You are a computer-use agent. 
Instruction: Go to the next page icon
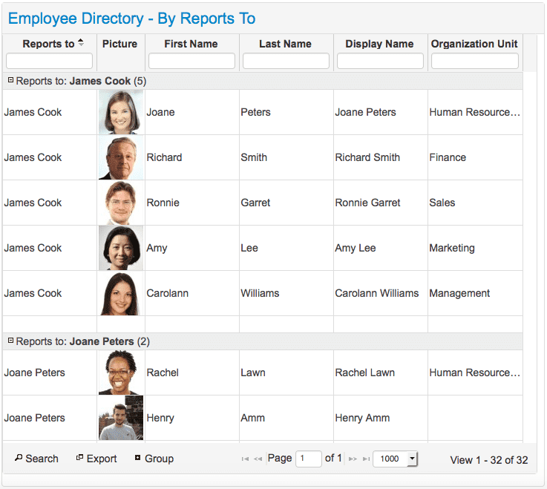pyautogui.click(x=353, y=459)
